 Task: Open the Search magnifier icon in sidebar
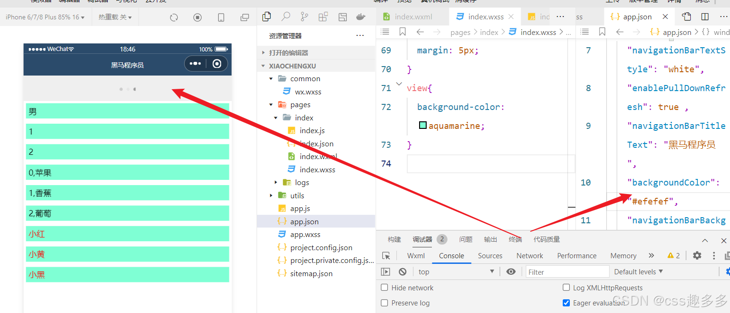pos(285,17)
